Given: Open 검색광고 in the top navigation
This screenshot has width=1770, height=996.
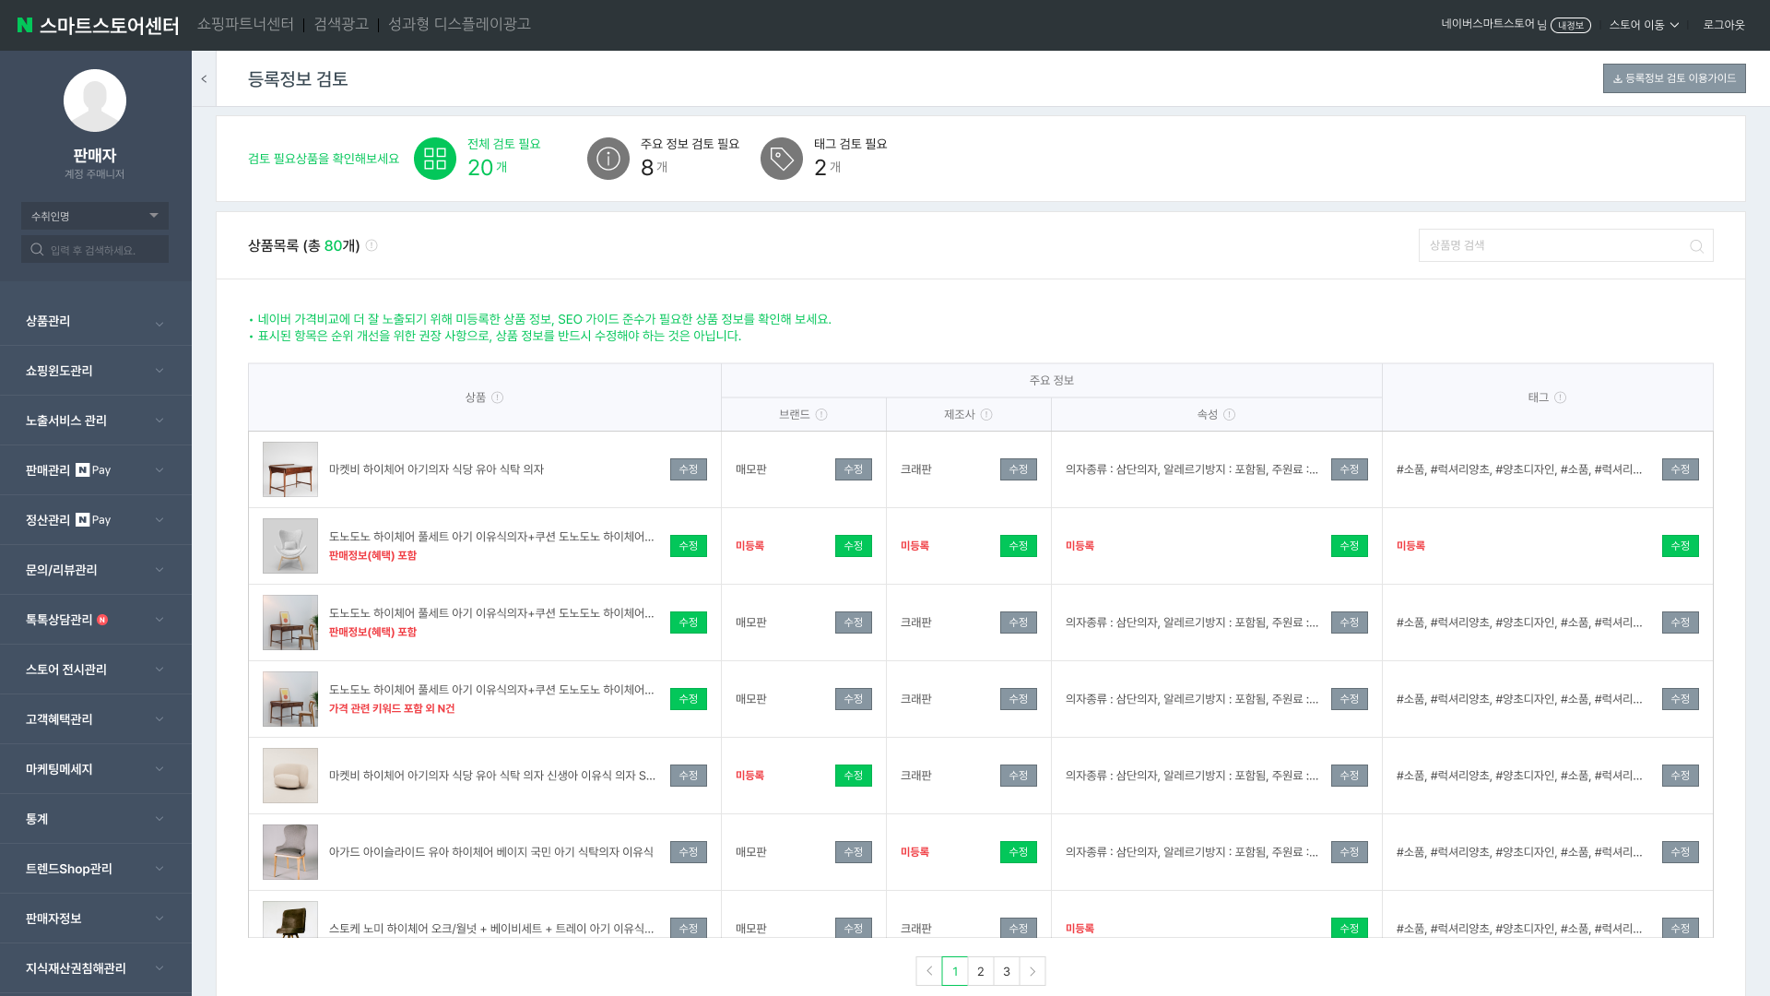Looking at the screenshot, I should 341,24.
